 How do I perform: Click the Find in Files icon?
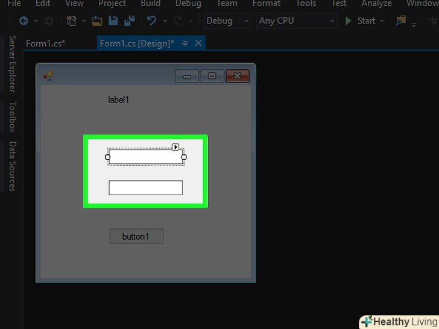400,20
